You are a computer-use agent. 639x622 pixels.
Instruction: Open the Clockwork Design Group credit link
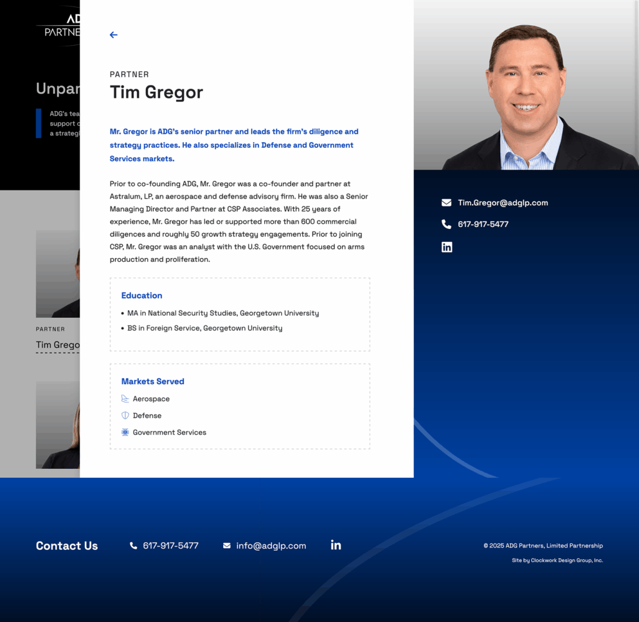click(557, 560)
